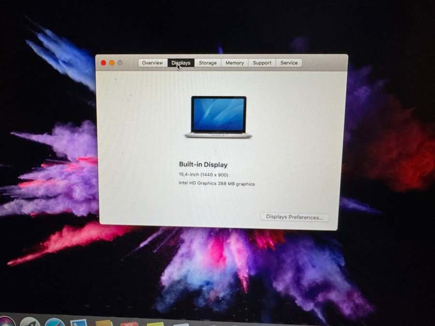Select the Displays tab
This screenshot has height=326, width=435.
181,63
